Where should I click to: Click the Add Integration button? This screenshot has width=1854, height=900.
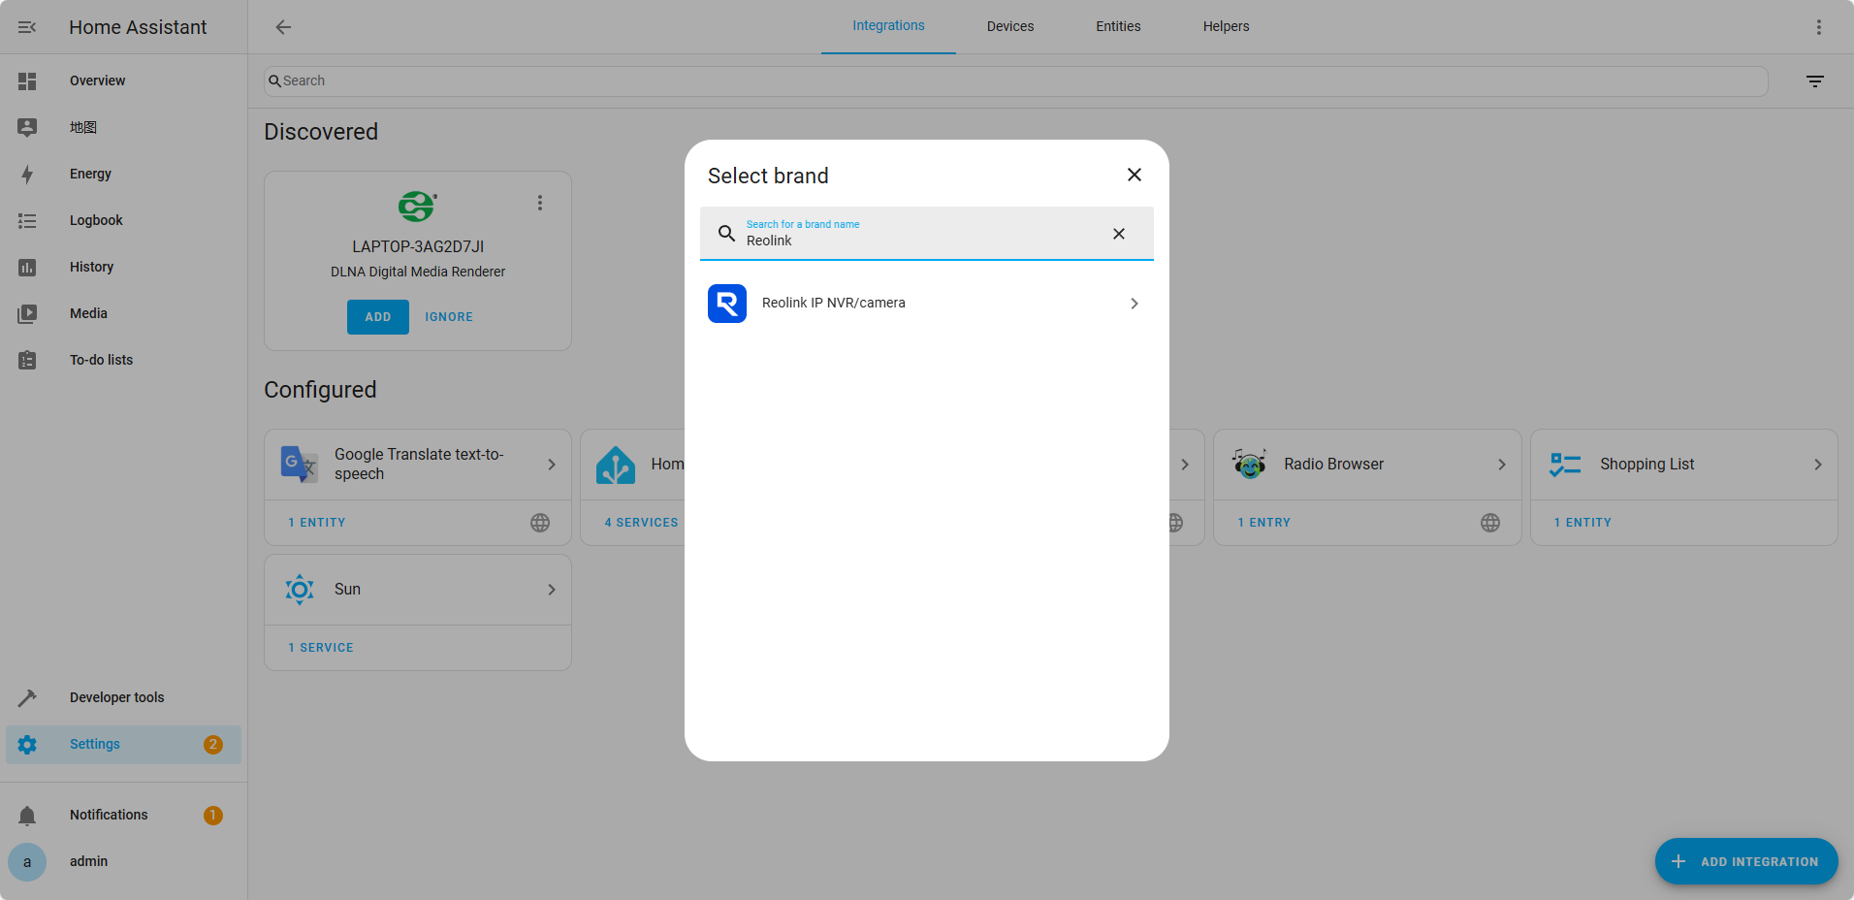tap(1746, 861)
